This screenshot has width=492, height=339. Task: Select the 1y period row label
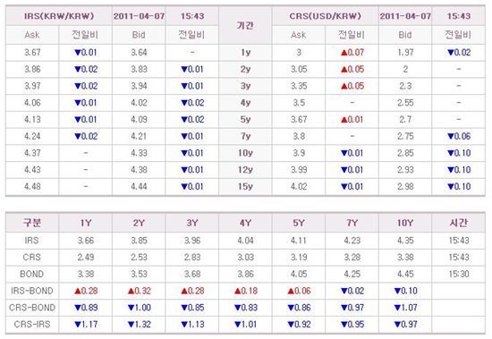coord(245,53)
